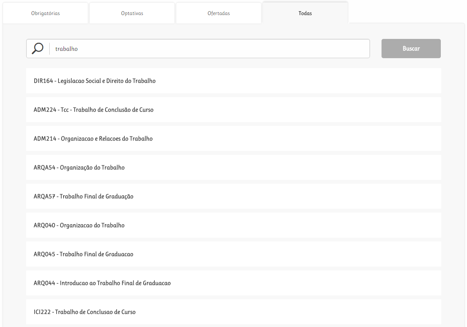Image resolution: width=467 pixels, height=327 pixels.
Task: Focus the search field containing 'trabalho'
Action: (x=198, y=49)
